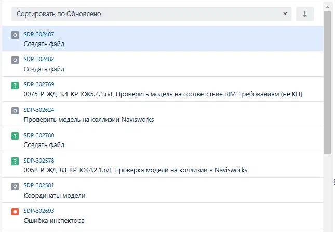Click the gray issue type icon beside SDP-302482
This screenshot has width=335, height=232.
(x=15, y=60)
